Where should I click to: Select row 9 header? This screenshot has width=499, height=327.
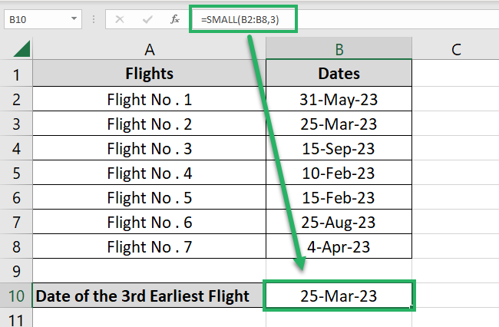[17, 271]
